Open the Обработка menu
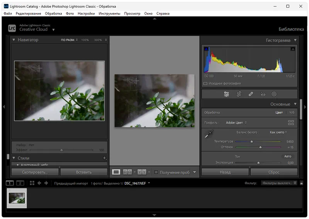The height and width of the screenshot is (219, 309). click(x=53, y=13)
